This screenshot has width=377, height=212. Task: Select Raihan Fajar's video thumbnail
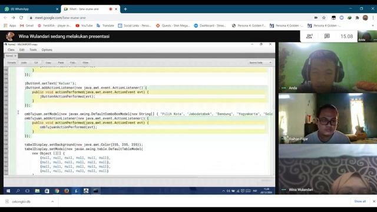click(328, 118)
